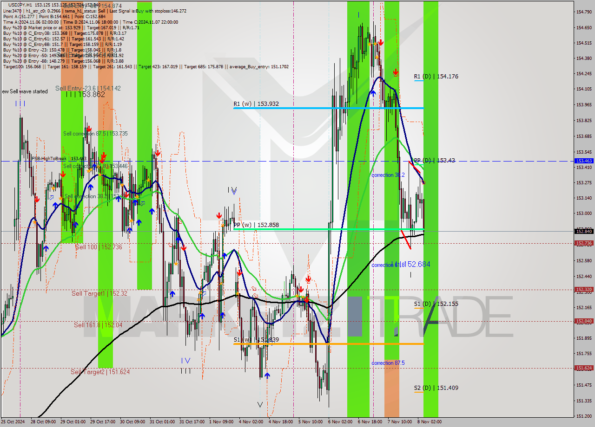Click the Sell correction 87.5 | 153.735 label
This screenshot has width=595, height=427.
click(x=95, y=134)
